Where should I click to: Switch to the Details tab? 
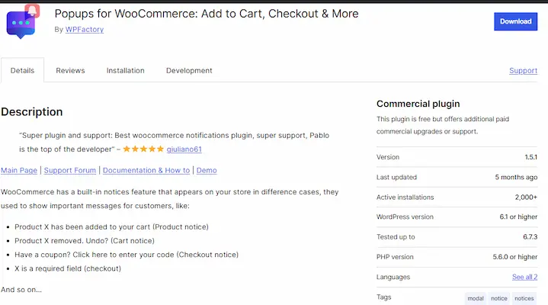click(22, 71)
